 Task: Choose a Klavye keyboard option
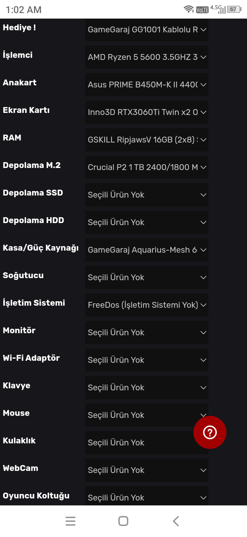click(147, 388)
